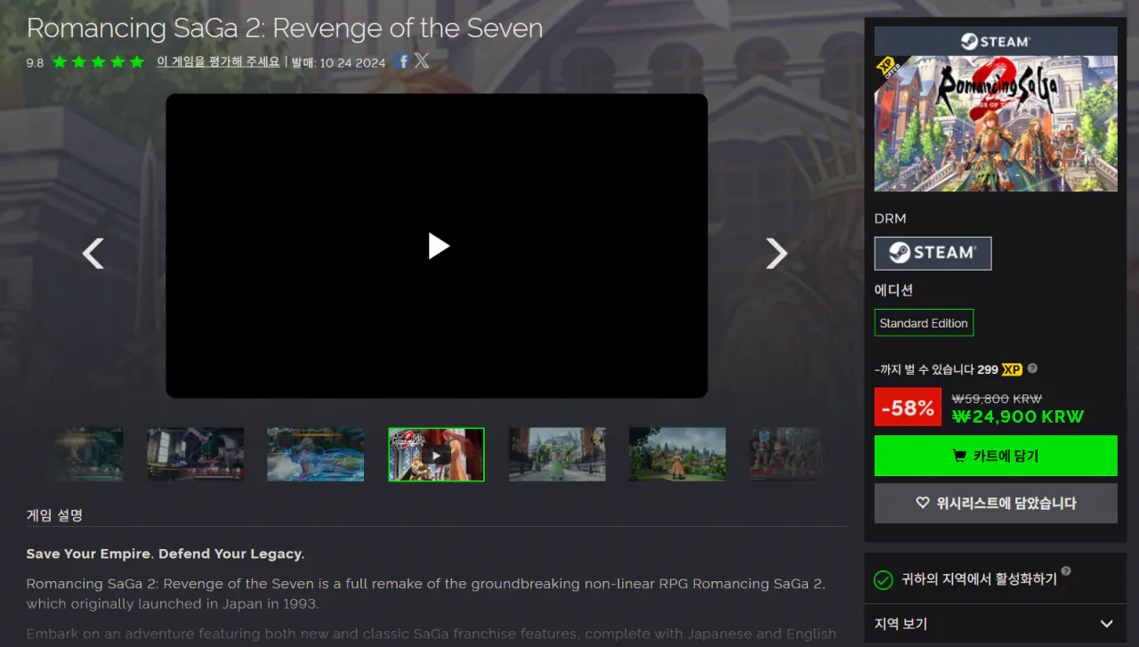Image resolution: width=1139 pixels, height=647 pixels.
Task: Play the game trailer video
Action: point(438,246)
